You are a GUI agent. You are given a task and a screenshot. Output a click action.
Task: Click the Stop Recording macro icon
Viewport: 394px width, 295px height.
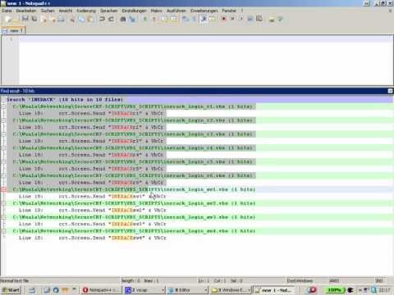click(232, 19)
